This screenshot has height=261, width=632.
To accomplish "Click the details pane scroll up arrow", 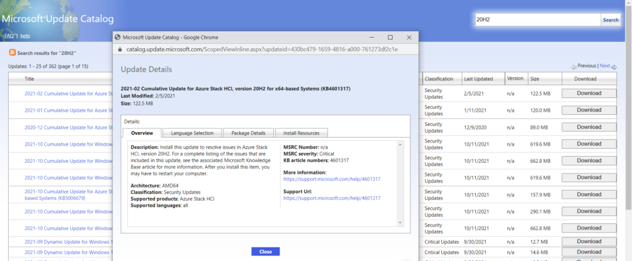I will point(400,144).
